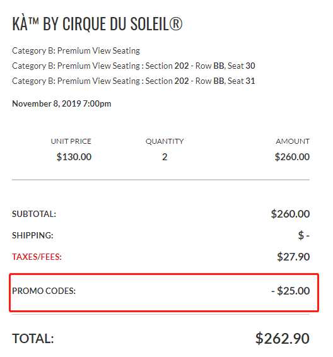Click the SUBTOTAL label
Screen dimensions: 333x357
point(34,214)
